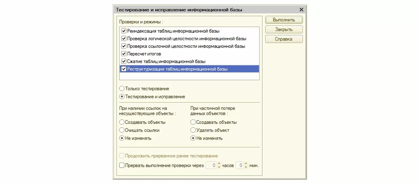Select Только тестирование radio button
The image size is (419, 184).
[122, 89]
